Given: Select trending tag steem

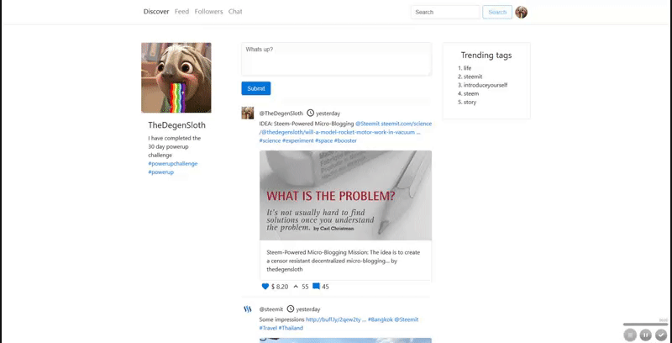Looking at the screenshot, I should click(471, 94).
